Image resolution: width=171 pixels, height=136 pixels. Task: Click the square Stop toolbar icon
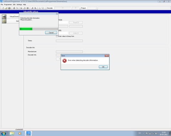coord(27,8)
